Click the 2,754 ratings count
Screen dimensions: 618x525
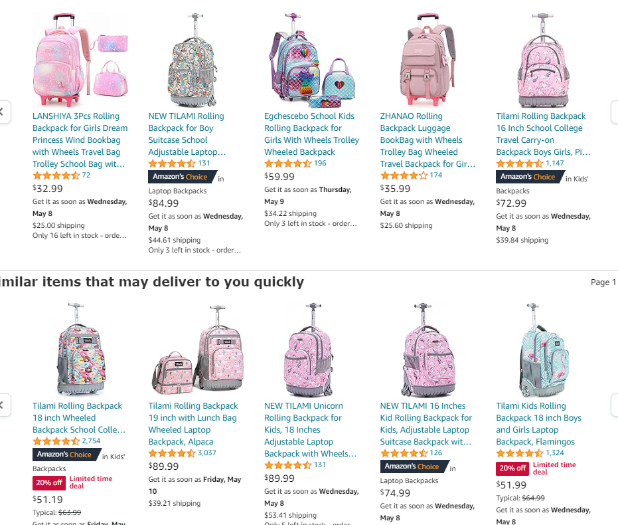[x=91, y=441]
